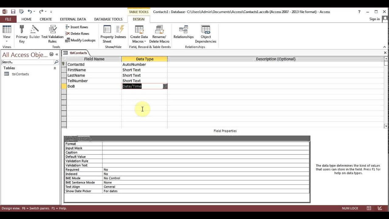Switch to the EXTERNAL DATA tab

coord(73,19)
